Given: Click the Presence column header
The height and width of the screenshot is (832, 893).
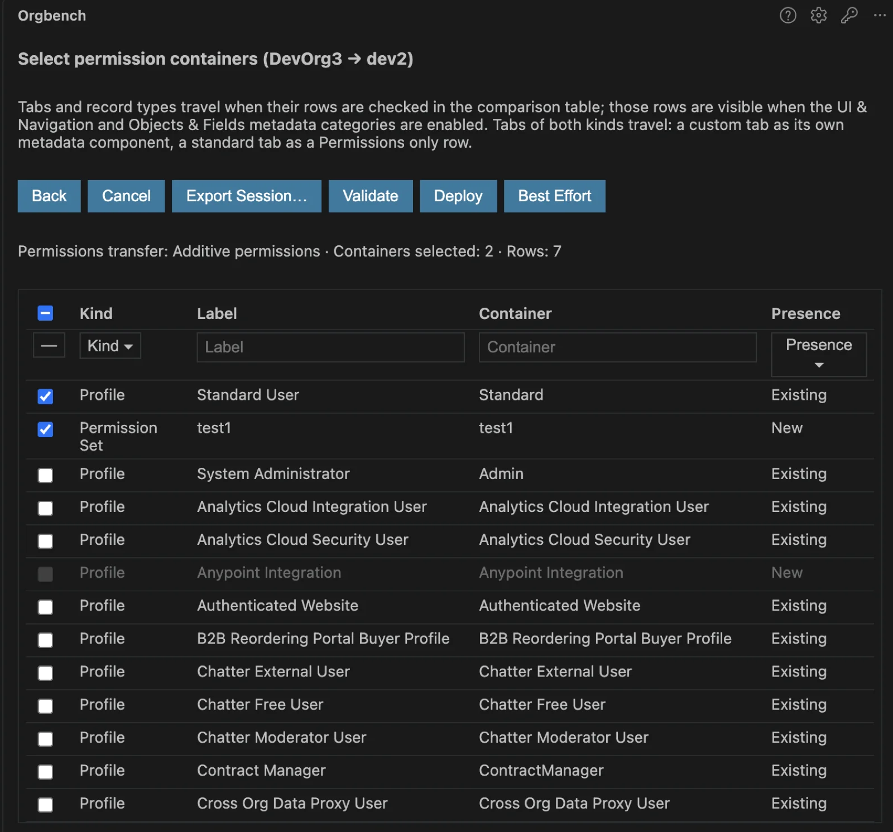Looking at the screenshot, I should coord(805,313).
